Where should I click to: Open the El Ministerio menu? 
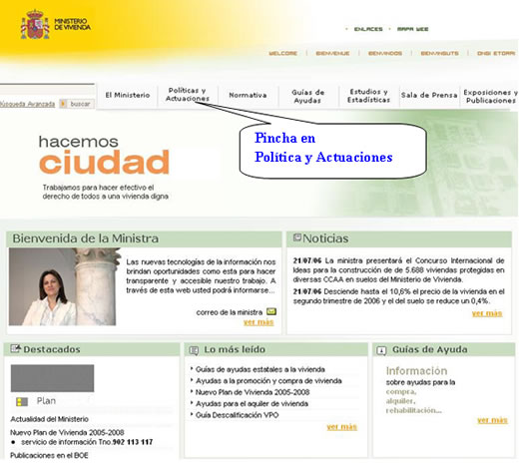[x=128, y=95]
